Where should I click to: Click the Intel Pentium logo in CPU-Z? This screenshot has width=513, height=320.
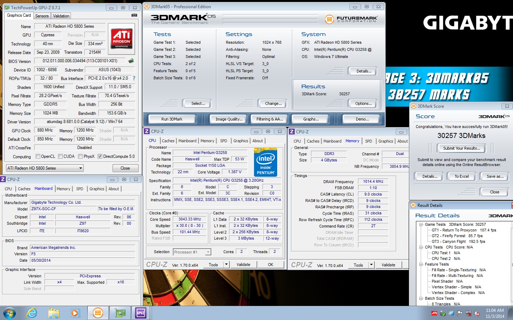pos(265,163)
